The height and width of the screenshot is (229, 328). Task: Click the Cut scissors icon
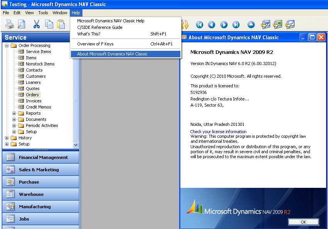click(x=37, y=25)
